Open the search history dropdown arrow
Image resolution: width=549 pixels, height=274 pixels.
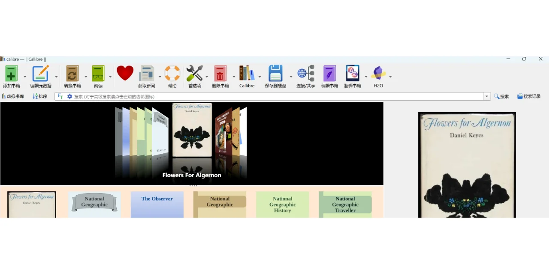(487, 96)
